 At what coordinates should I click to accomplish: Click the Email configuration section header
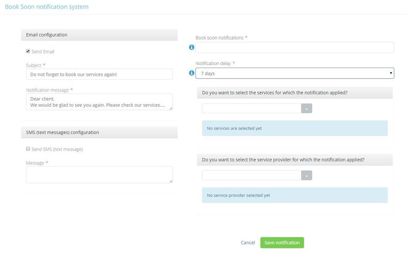click(99, 35)
